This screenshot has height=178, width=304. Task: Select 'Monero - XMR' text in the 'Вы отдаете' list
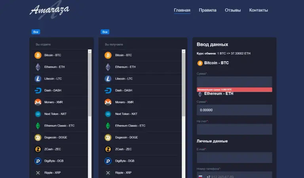pyautogui.click(x=53, y=102)
